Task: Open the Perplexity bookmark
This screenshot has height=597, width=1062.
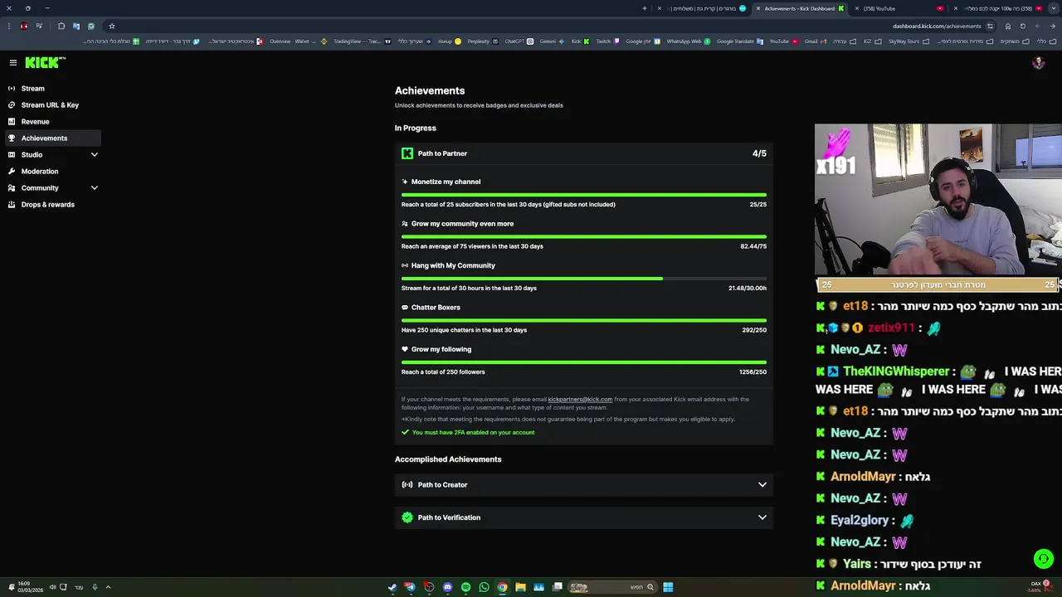Action: [x=483, y=41]
